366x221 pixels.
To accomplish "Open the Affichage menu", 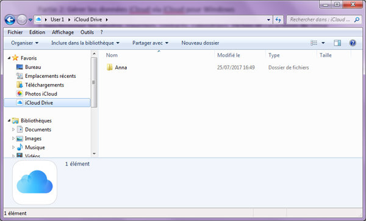I will (x=63, y=32).
